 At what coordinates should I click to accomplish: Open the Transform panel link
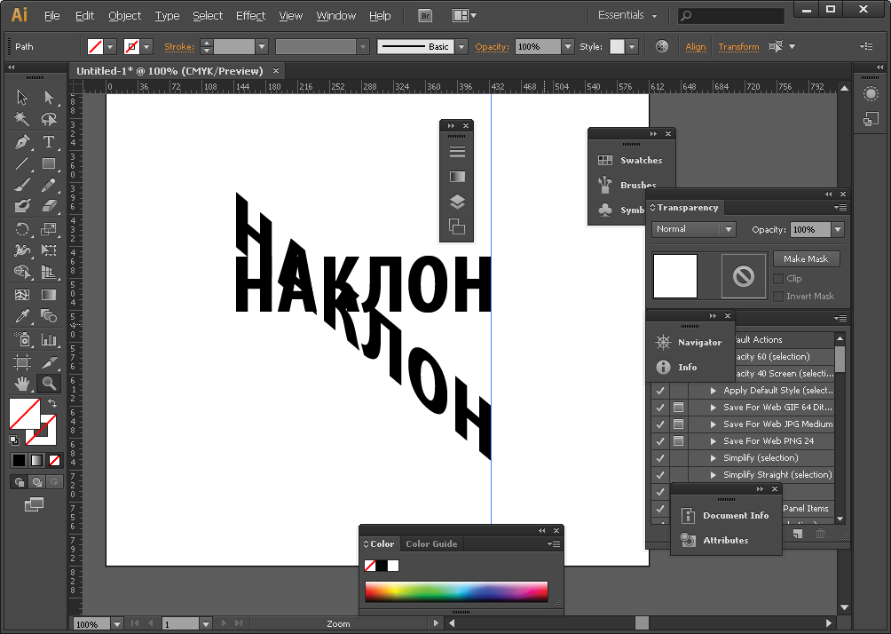tap(738, 46)
